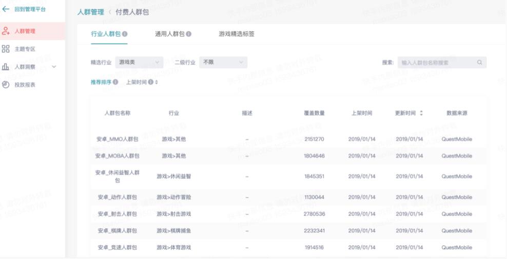Viewport: 507px width, 259px height.
Task: Select row 安卓_休闲益智人群包
Action: (288, 176)
